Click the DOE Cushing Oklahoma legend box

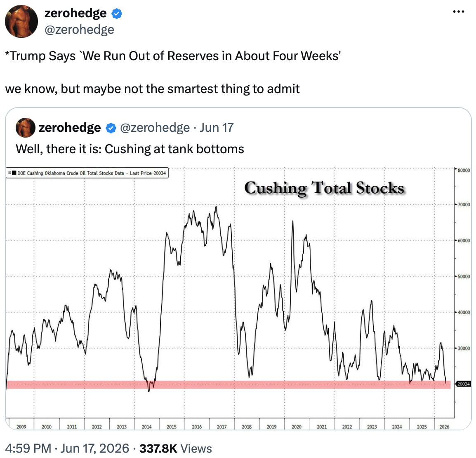[87, 173]
